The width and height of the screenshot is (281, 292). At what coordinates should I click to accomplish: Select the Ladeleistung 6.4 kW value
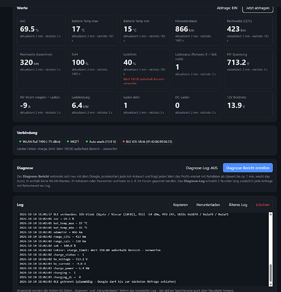pos(80,106)
